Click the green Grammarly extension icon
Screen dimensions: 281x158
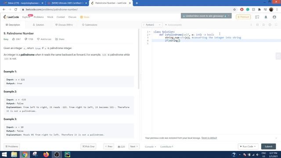pyautogui.click(x=248, y=10)
